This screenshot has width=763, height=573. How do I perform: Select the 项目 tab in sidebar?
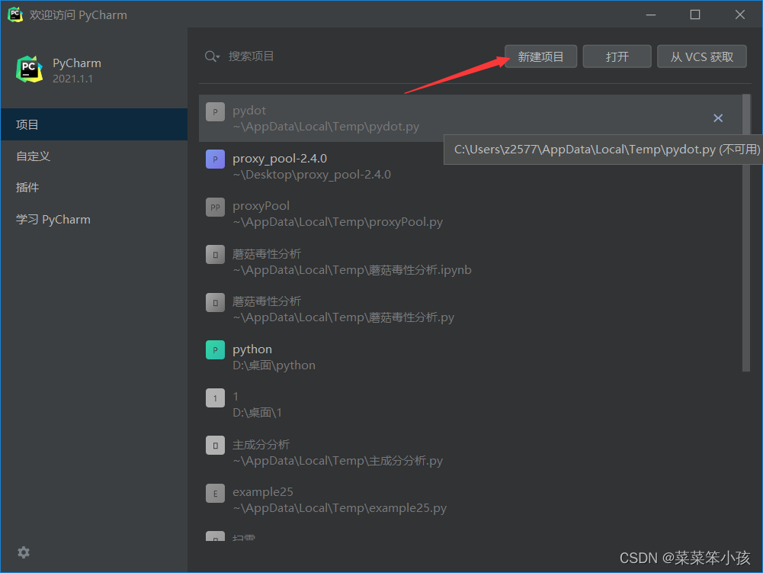pos(95,124)
